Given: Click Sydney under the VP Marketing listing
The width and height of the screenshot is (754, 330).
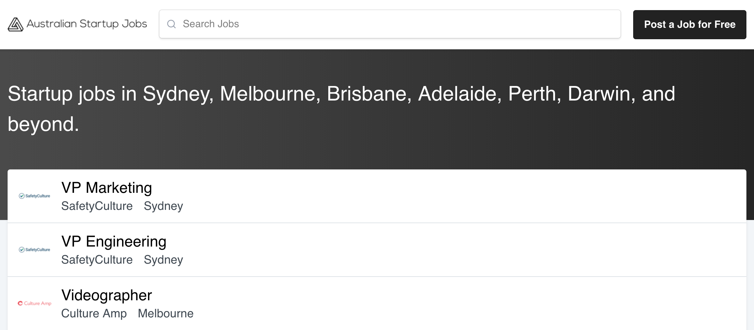Looking at the screenshot, I should pyautogui.click(x=163, y=206).
